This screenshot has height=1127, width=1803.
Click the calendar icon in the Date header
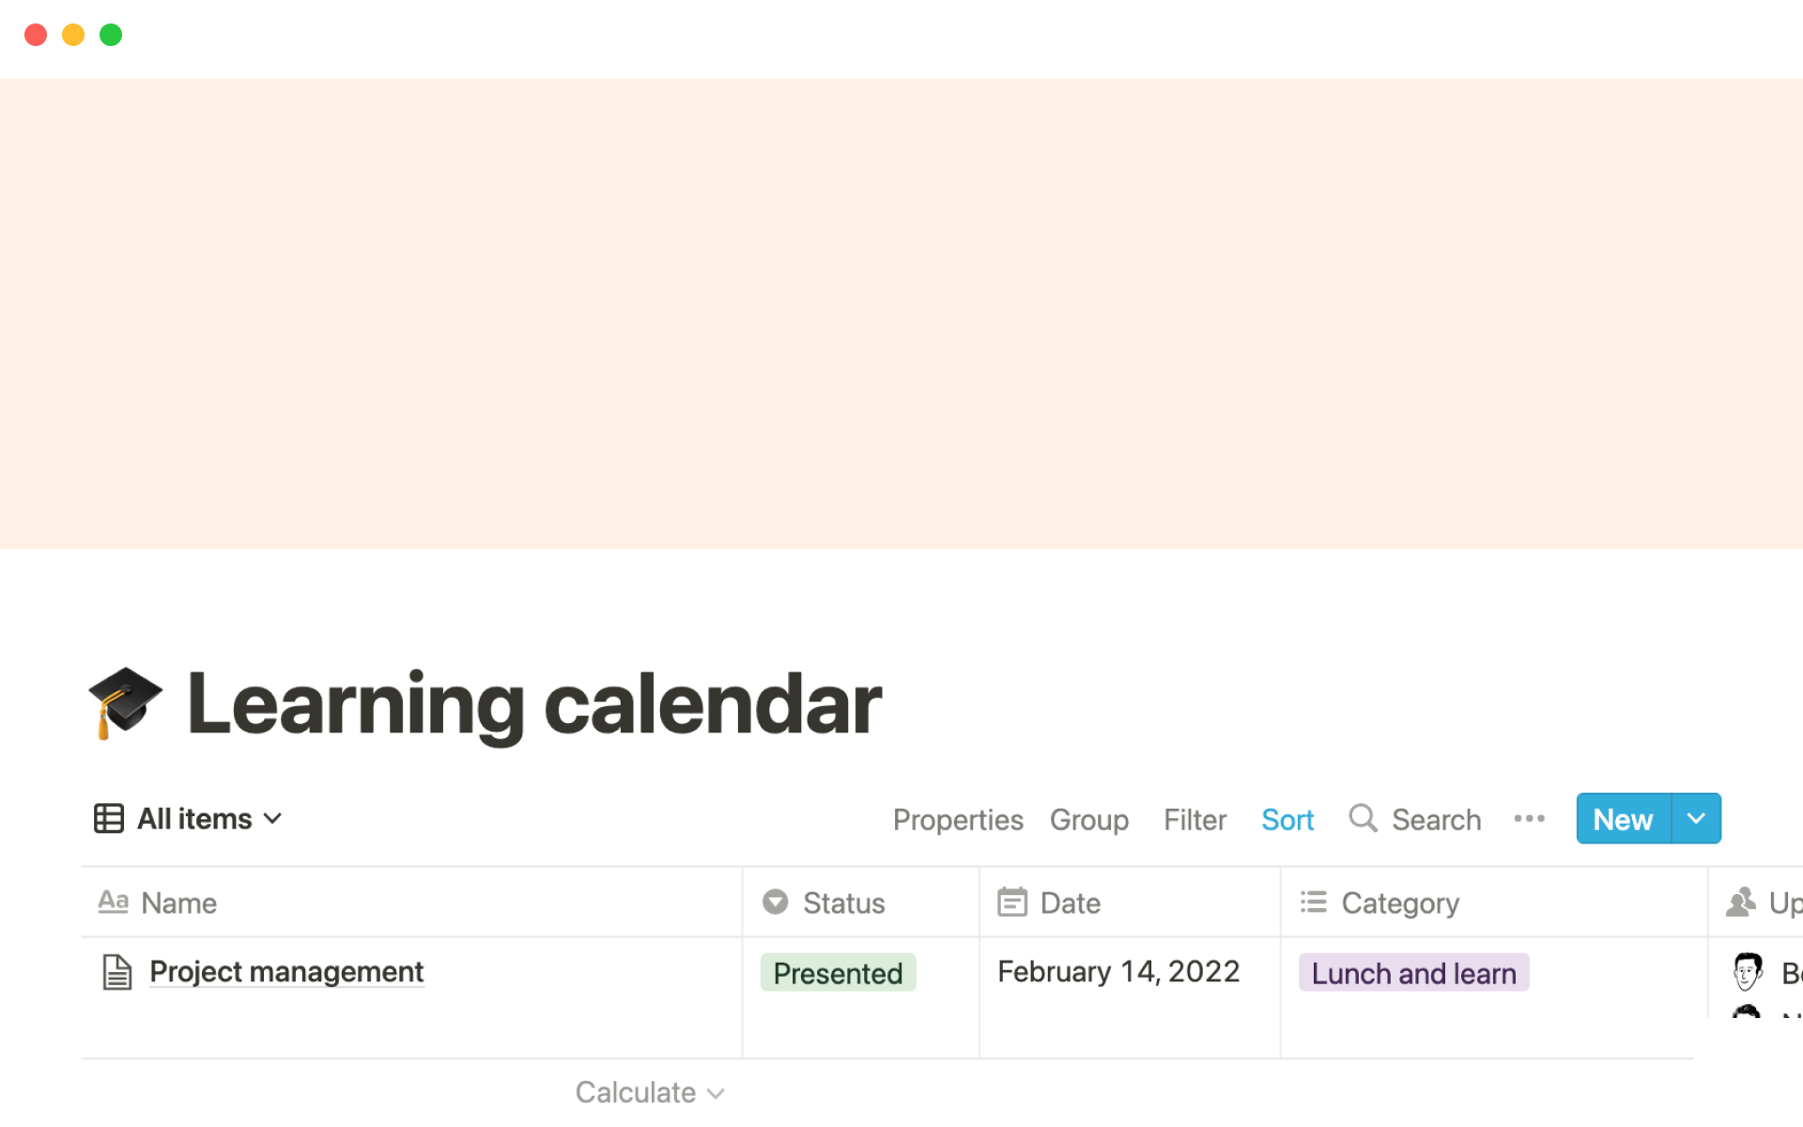point(1013,902)
